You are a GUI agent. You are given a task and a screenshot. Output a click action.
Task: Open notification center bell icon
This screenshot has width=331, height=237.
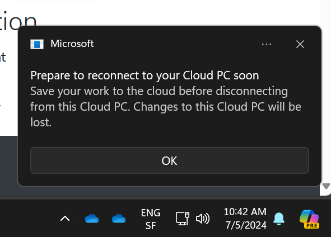279,219
